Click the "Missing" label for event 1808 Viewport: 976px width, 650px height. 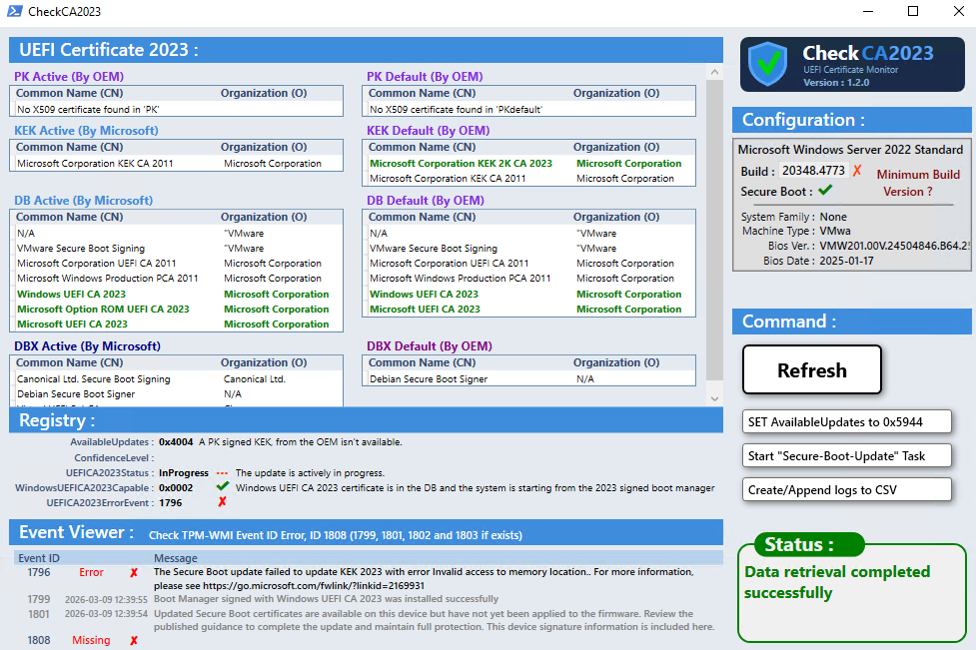pos(91,640)
